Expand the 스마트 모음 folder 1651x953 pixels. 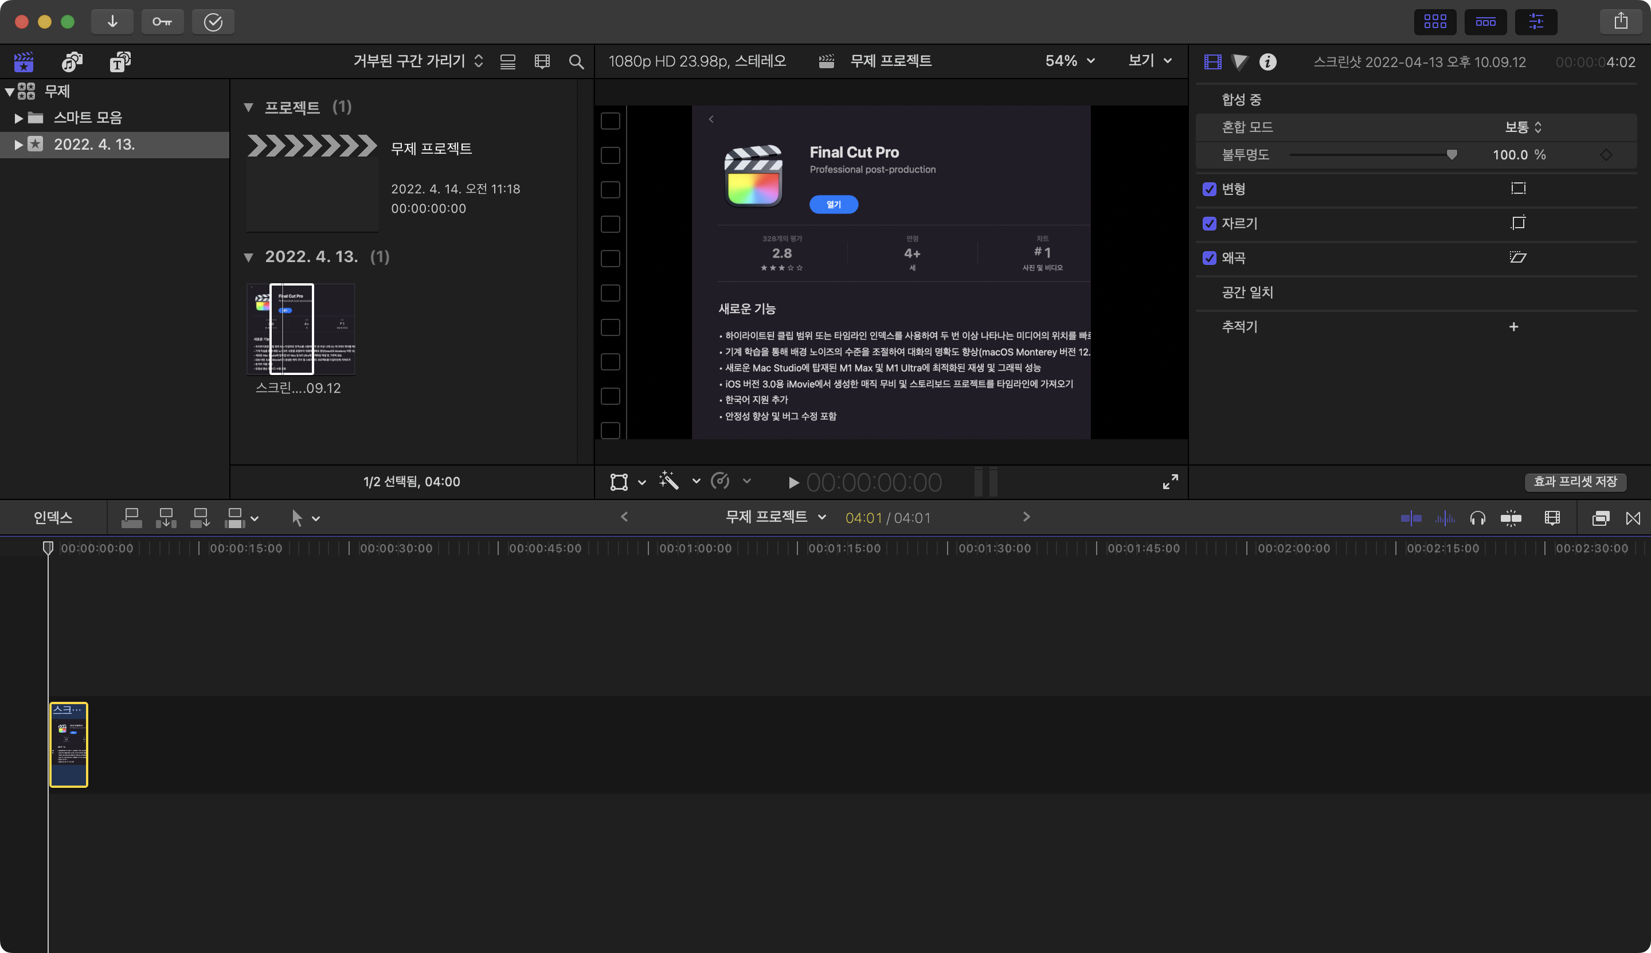(19, 118)
